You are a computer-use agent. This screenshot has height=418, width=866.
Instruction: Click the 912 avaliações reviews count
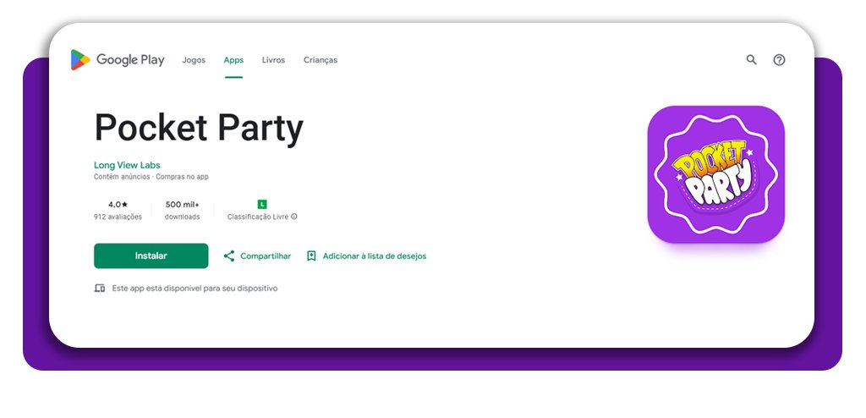[x=118, y=217]
